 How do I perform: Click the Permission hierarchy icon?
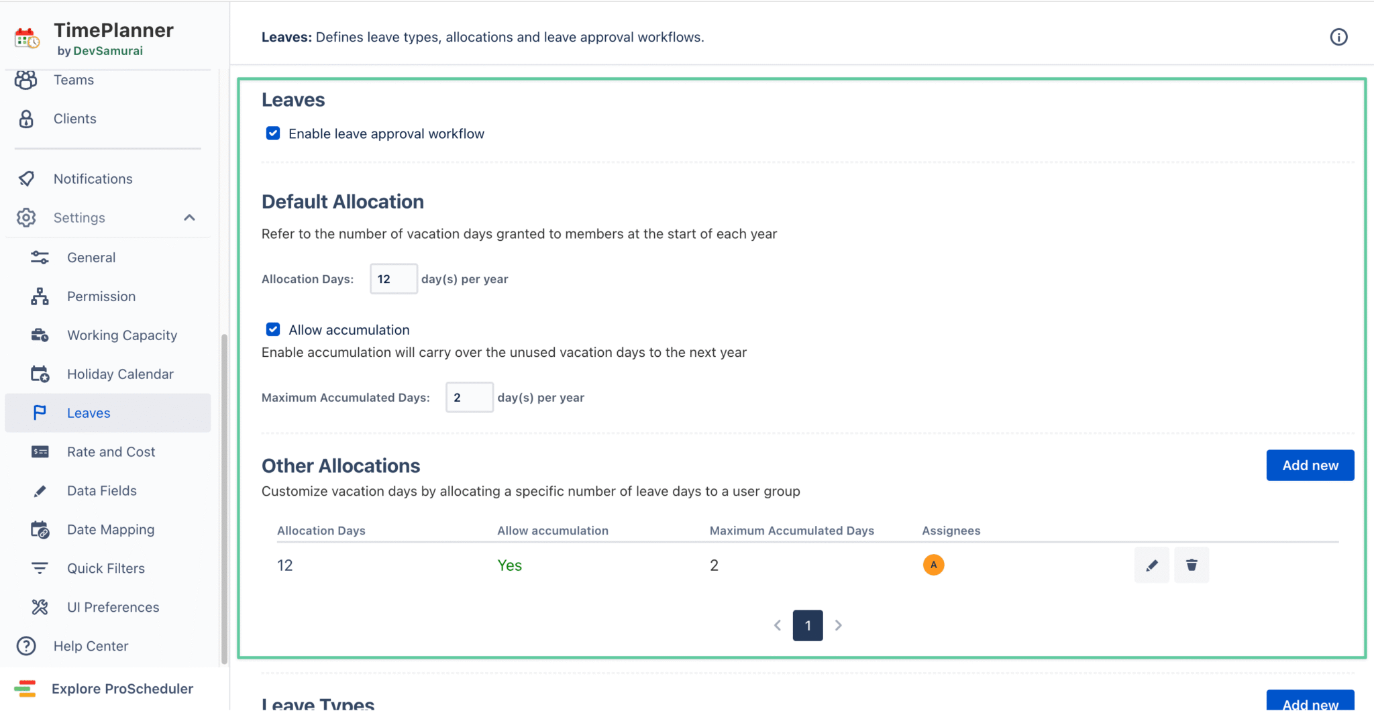pyautogui.click(x=40, y=296)
